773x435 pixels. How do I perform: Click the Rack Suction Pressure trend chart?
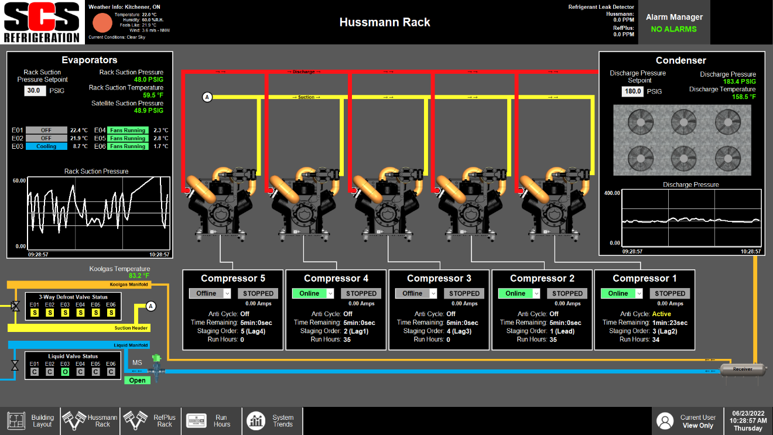(99, 213)
